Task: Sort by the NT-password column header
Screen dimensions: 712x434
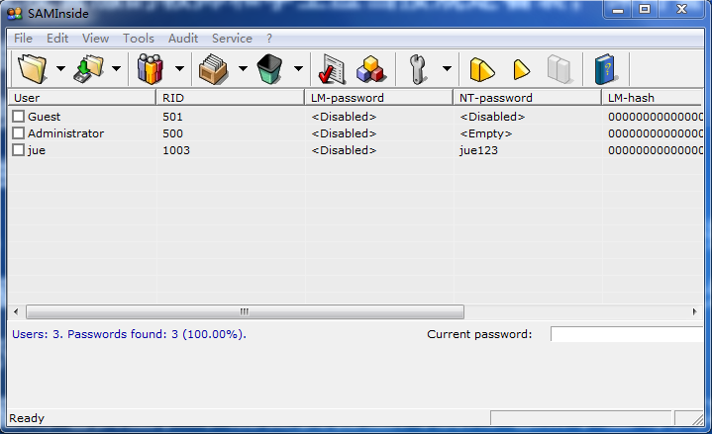Action: (527, 98)
